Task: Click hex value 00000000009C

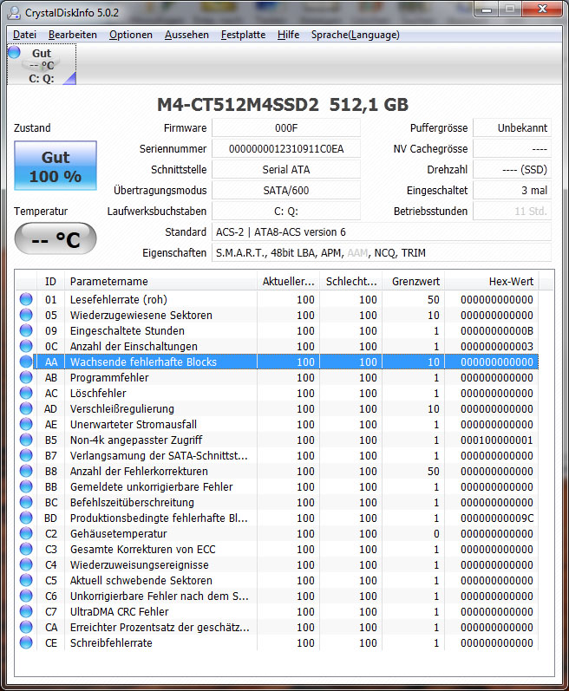Action: (497, 518)
